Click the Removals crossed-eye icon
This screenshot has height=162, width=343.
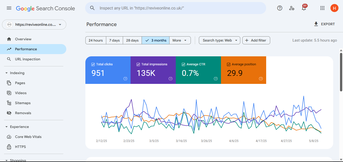pos(9,113)
